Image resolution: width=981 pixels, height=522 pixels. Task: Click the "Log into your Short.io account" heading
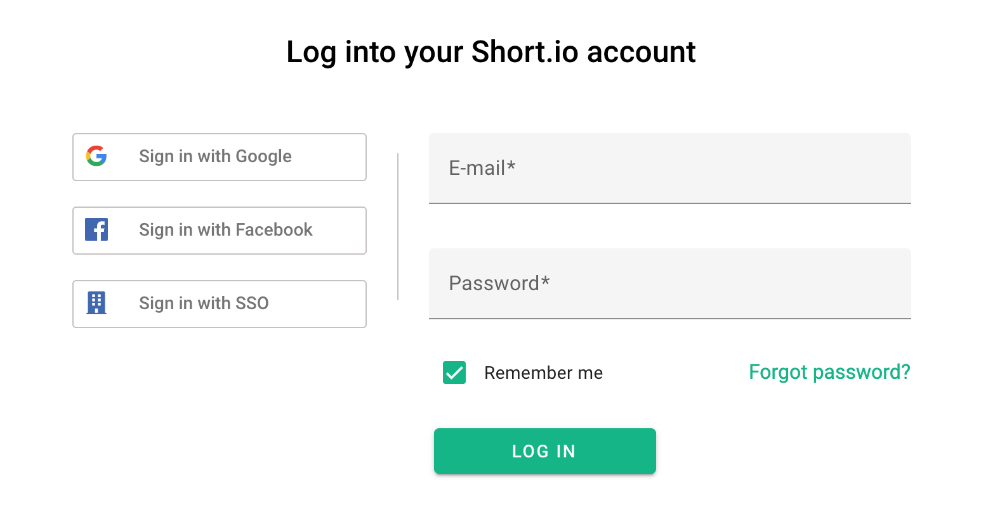click(x=490, y=52)
